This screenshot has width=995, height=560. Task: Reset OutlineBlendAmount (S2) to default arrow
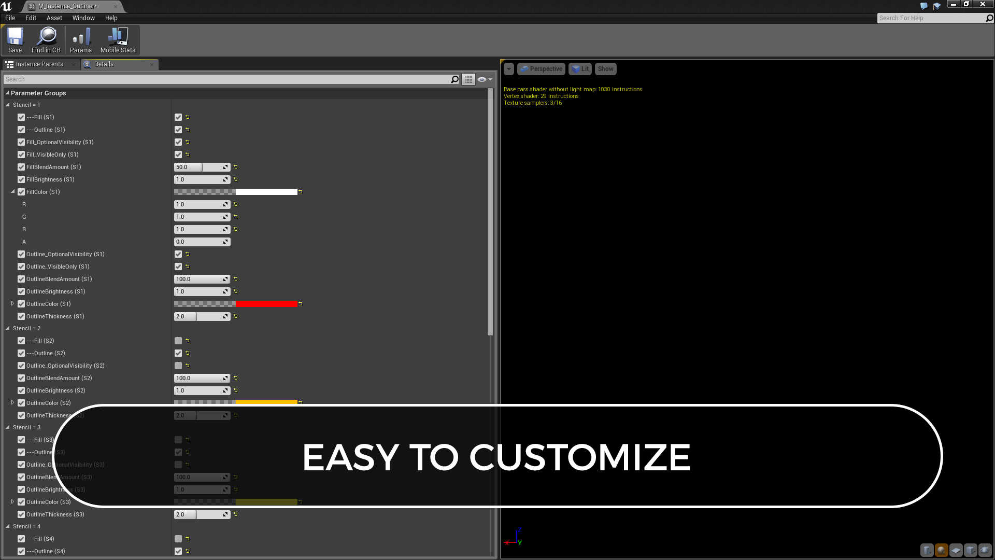point(236,378)
